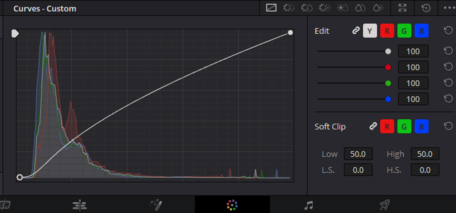
Task: Select Soft Clip G channel
Action: (404, 126)
